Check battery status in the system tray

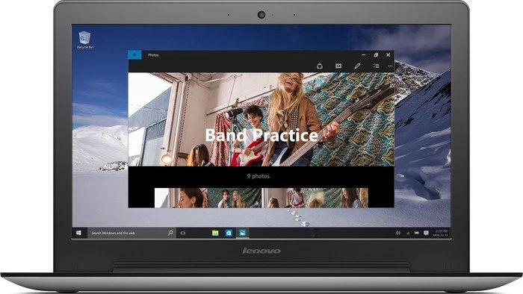click(417, 233)
